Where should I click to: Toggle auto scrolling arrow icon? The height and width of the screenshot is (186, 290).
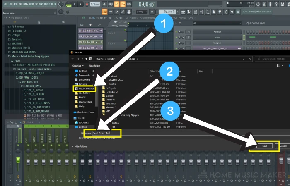coord(111,12)
